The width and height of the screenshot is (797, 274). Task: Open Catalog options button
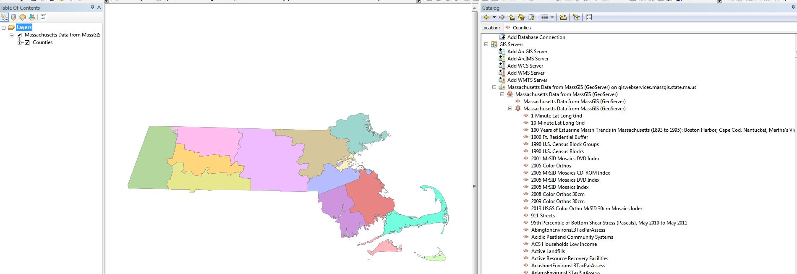589,17
